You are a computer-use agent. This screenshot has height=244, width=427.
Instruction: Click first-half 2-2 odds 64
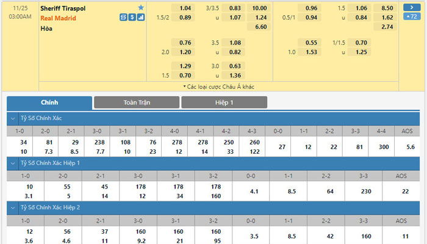tap(330, 192)
